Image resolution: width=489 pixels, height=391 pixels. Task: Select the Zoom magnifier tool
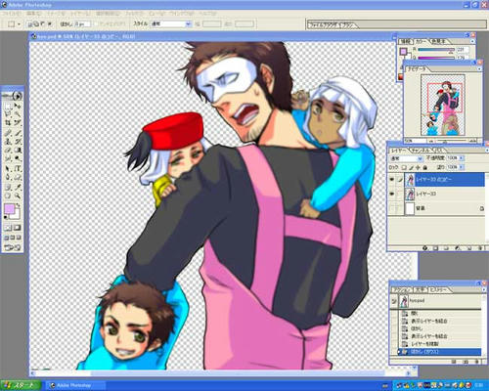[18, 195]
